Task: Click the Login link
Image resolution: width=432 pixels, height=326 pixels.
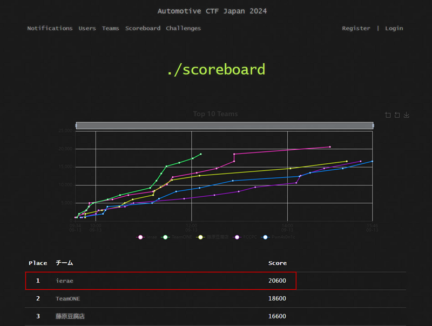Action: click(394, 28)
